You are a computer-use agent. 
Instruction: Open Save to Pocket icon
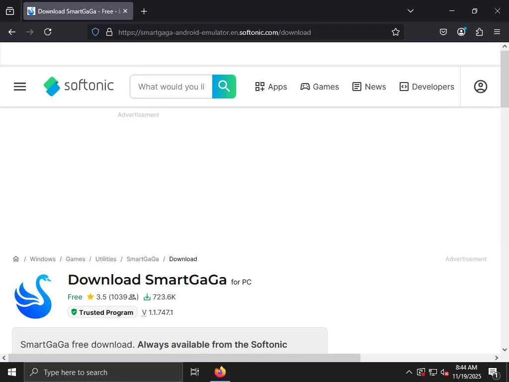[443, 32]
